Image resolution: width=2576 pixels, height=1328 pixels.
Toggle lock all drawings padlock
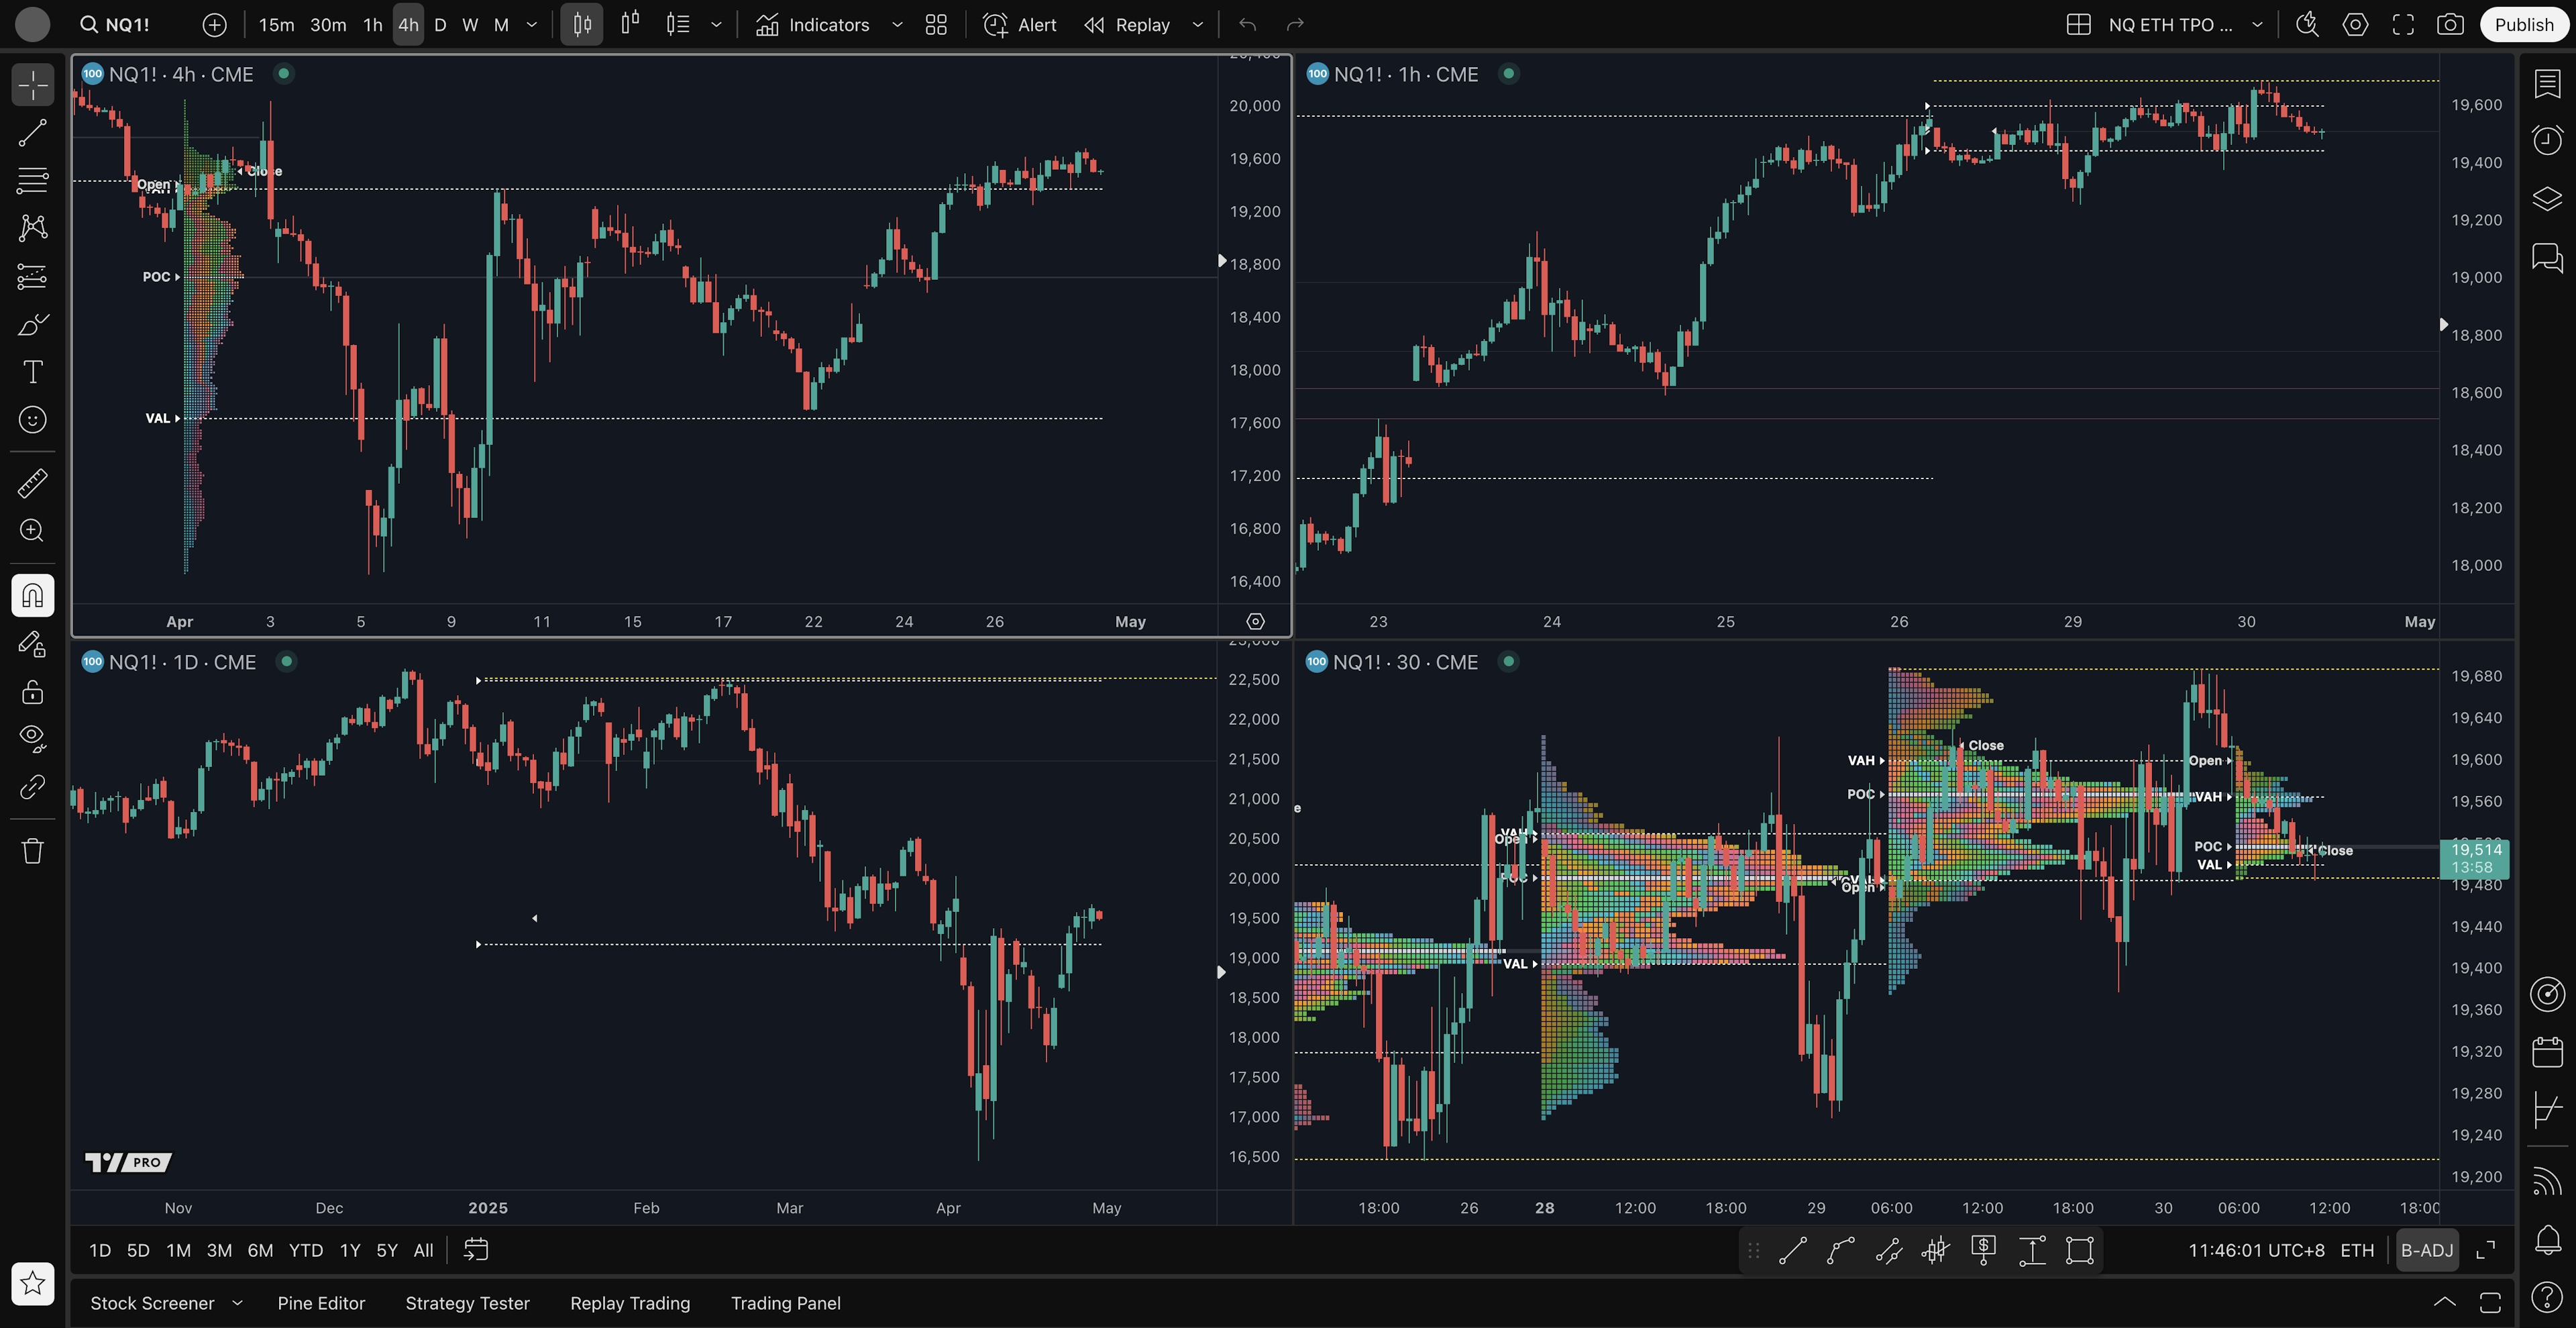(x=32, y=691)
